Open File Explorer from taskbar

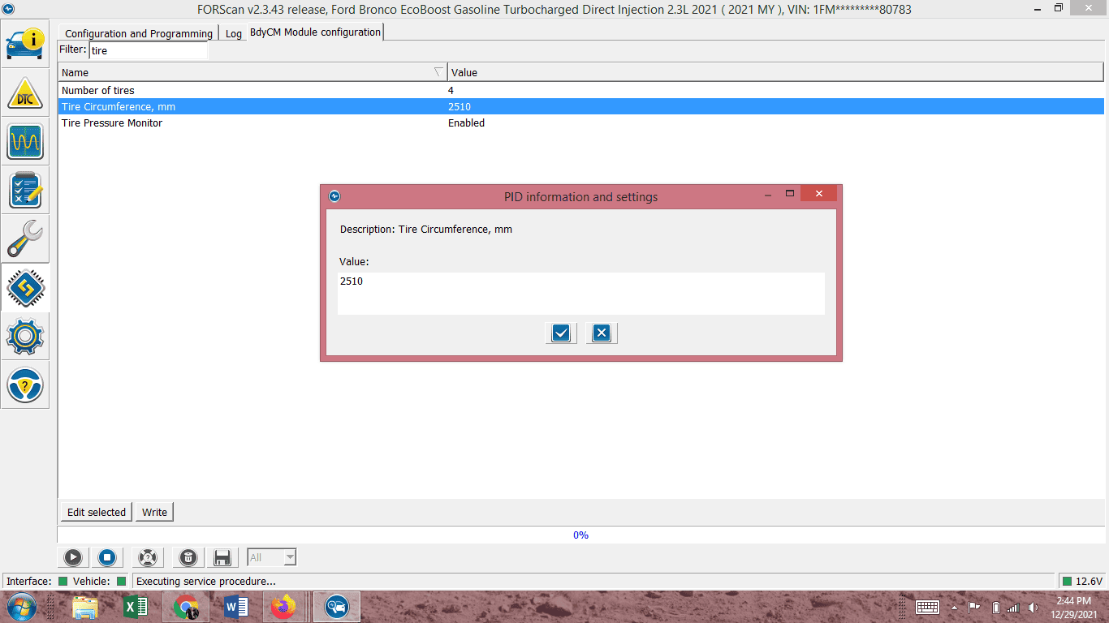click(85, 607)
